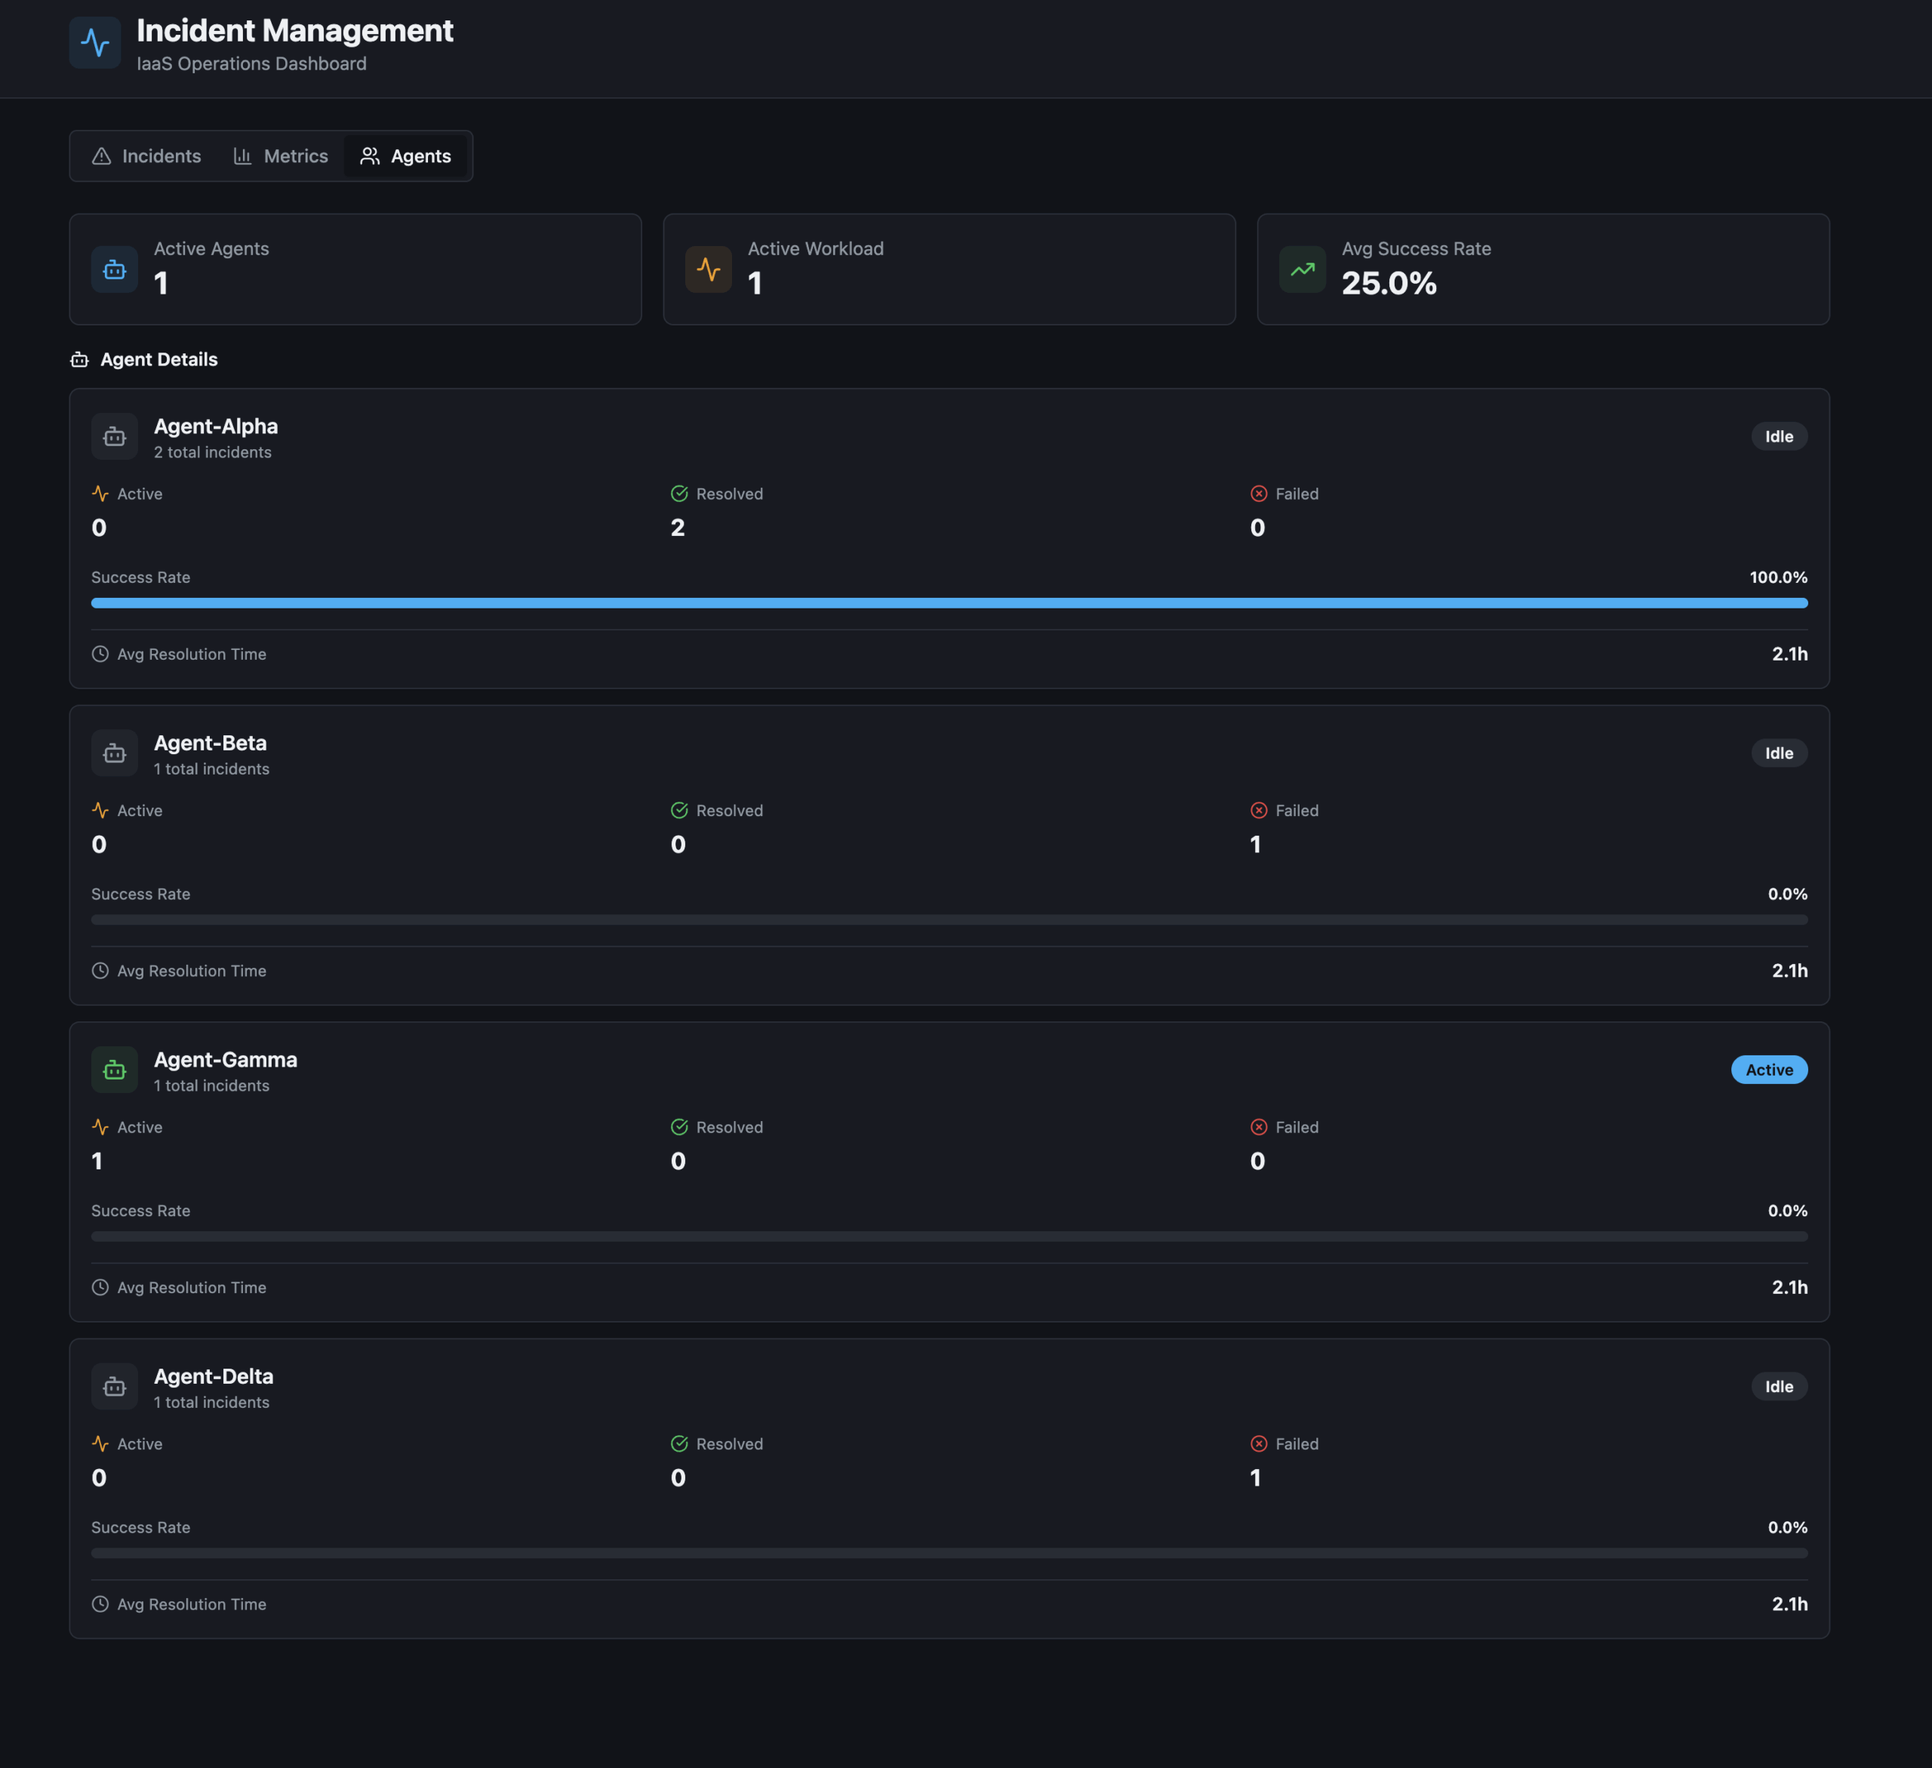Image resolution: width=1932 pixels, height=1768 pixels.
Task: Click the Active Workload pulse icon
Action: (x=708, y=270)
